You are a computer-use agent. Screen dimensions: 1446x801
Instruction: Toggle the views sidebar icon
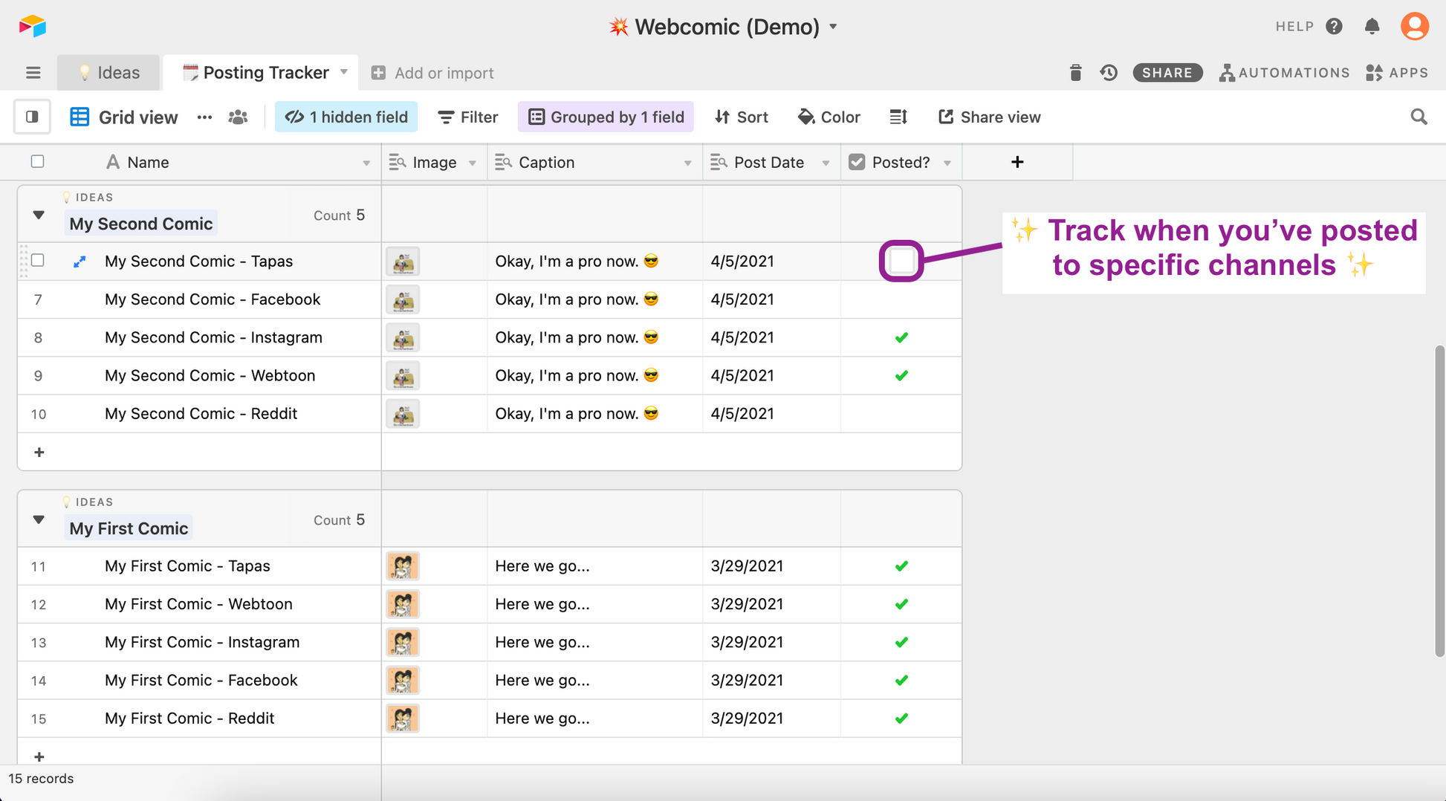point(32,117)
